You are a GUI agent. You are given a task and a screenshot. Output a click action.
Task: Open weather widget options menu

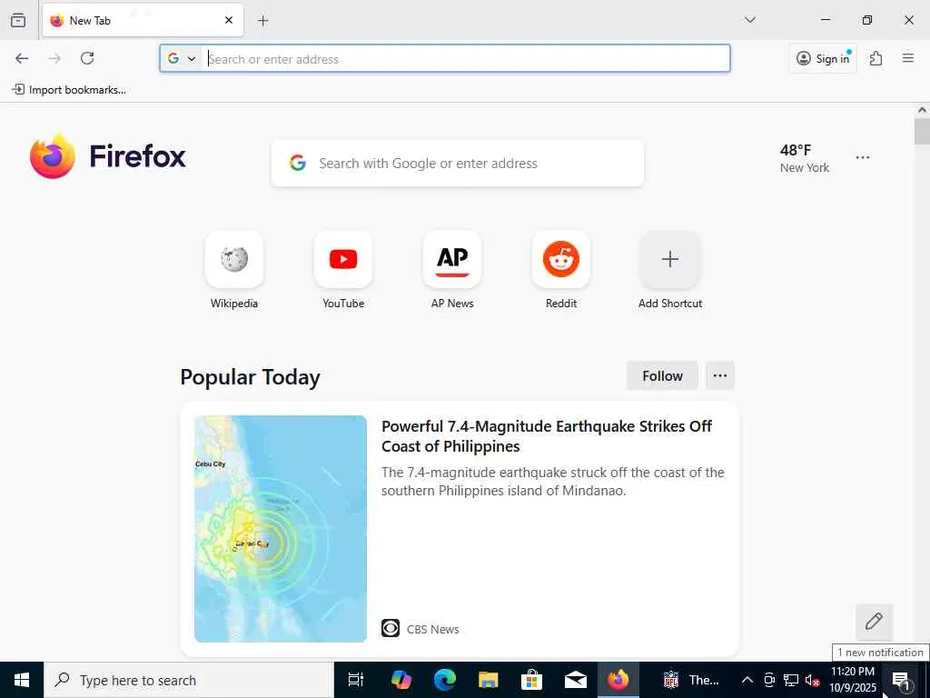coord(863,157)
